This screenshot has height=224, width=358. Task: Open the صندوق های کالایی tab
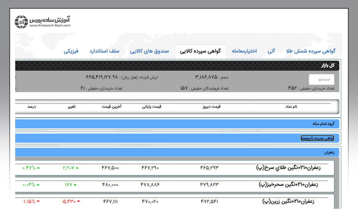(149, 51)
